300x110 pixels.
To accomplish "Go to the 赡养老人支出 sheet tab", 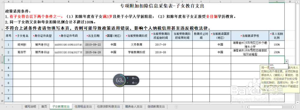I will click(134, 107).
